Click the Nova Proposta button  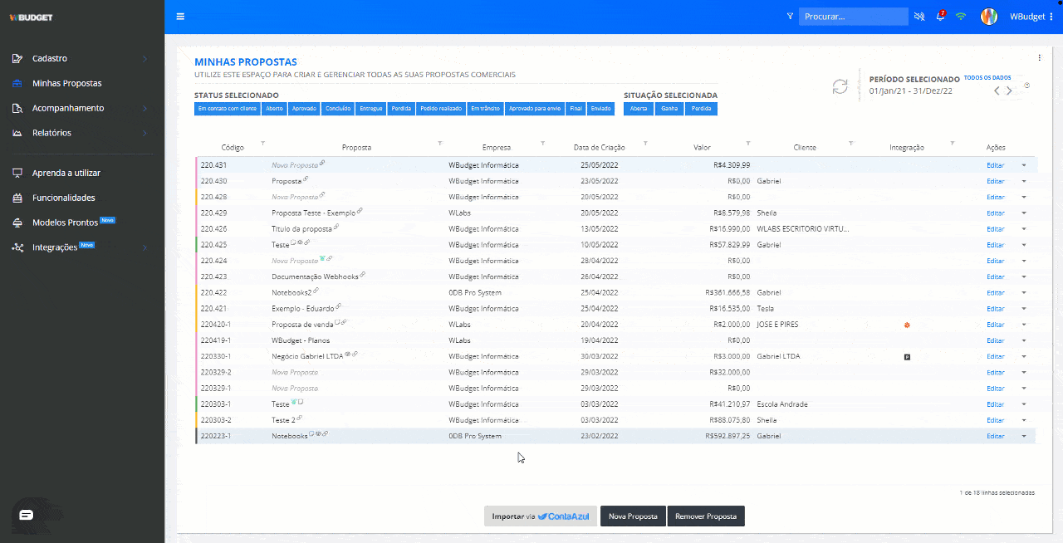coord(633,516)
